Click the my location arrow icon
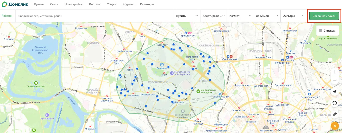Screen dimensions: 342x133 pyautogui.click(x=335, y=92)
